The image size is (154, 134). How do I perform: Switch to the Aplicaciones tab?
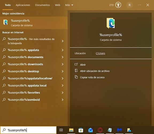pos(23,5)
